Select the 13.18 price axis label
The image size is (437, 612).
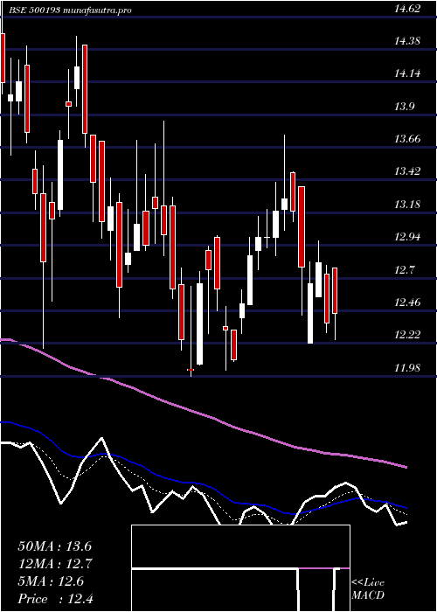point(407,204)
